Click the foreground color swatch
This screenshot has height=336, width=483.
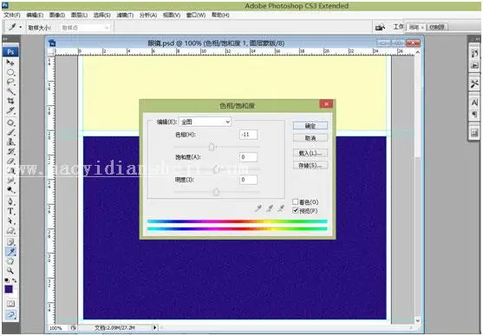(9, 289)
